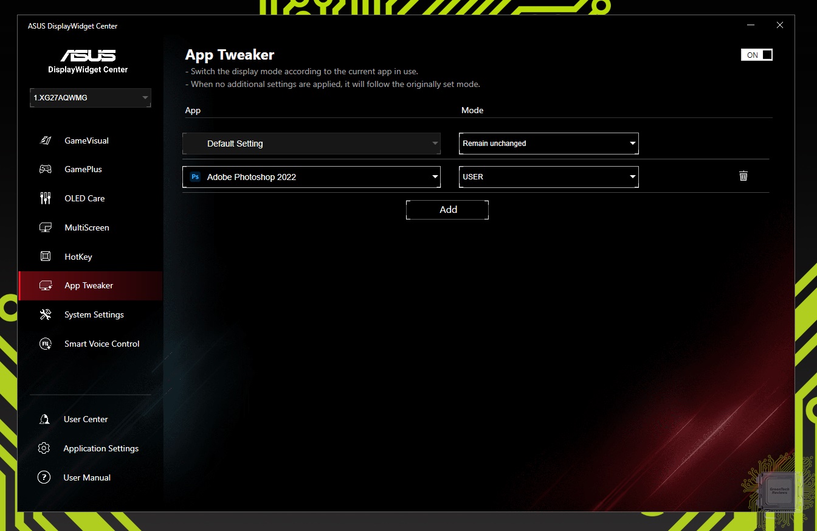Turn off the App Tweaker switch
817x531 pixels.
tap(756, 55)
